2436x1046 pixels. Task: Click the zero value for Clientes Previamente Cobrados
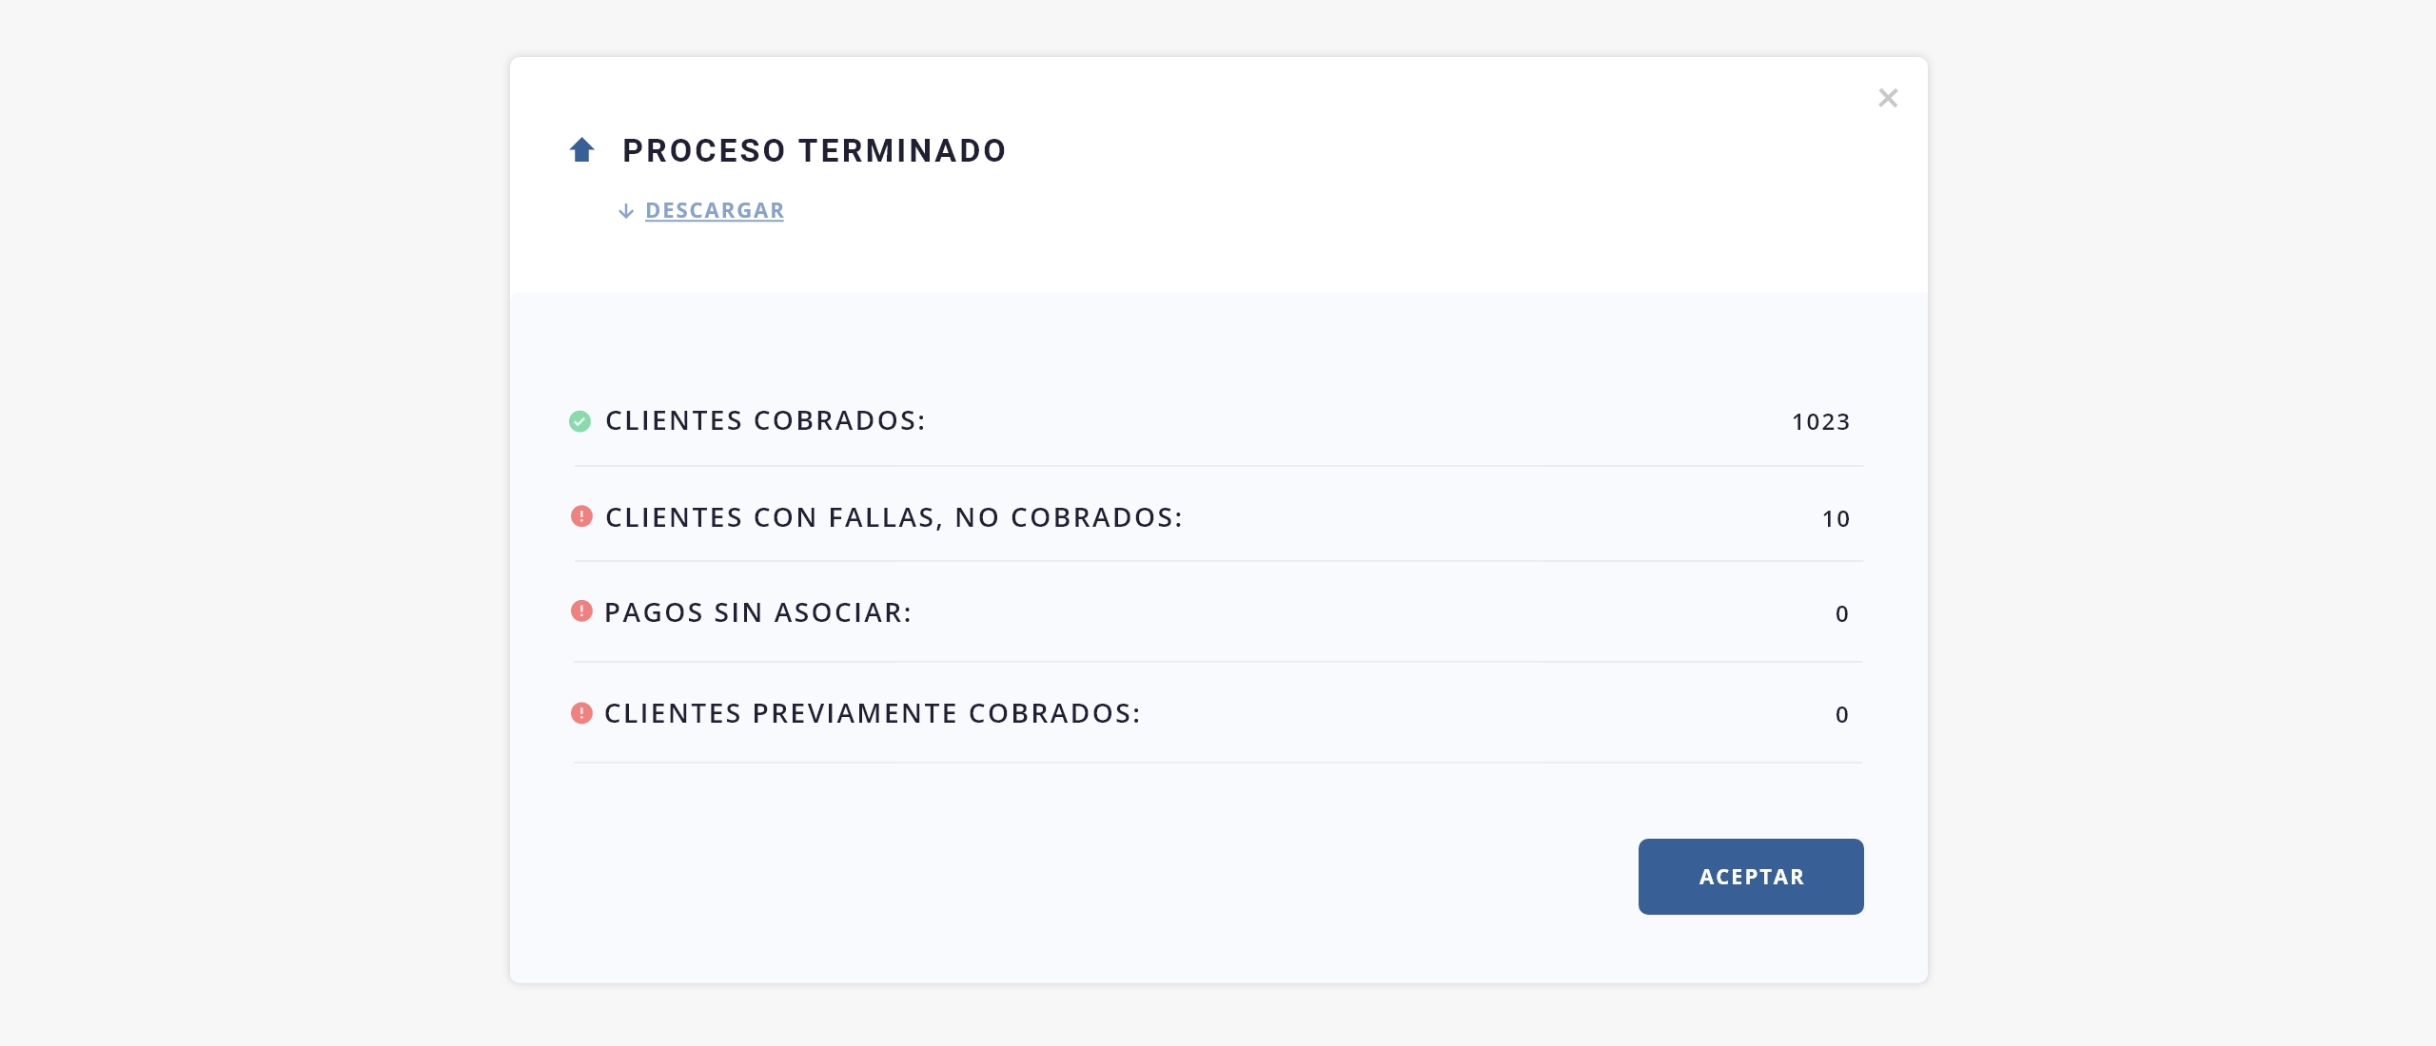coord(1842,715)
